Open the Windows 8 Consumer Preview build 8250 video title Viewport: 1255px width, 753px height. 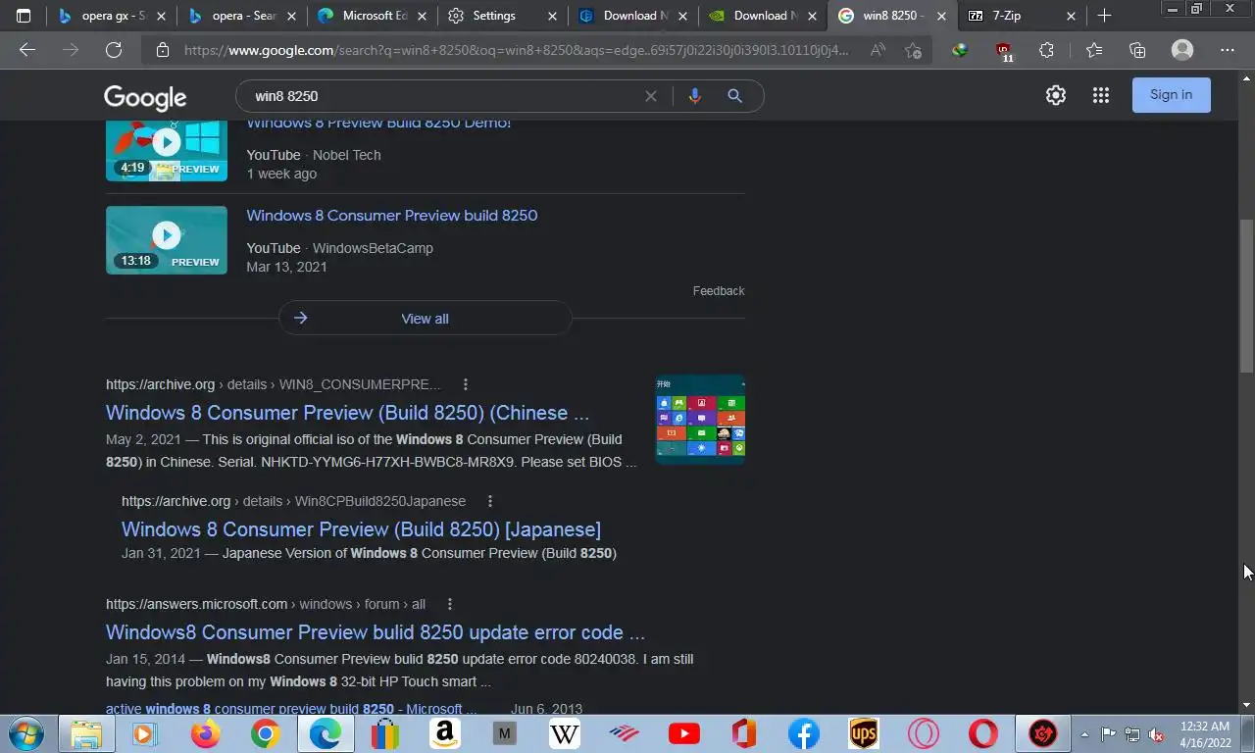point(392,216)
